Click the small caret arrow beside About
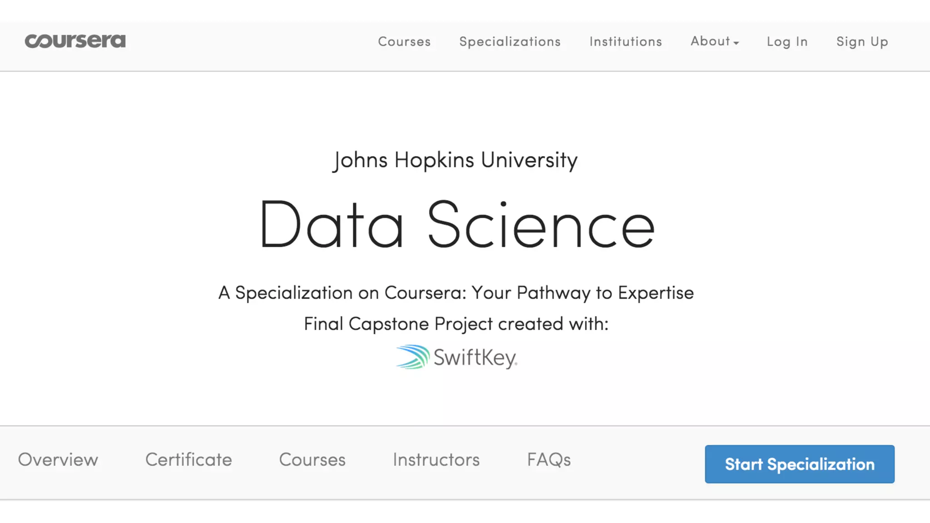The height and width of the screenshot is (523, 930). pos(736,43)
